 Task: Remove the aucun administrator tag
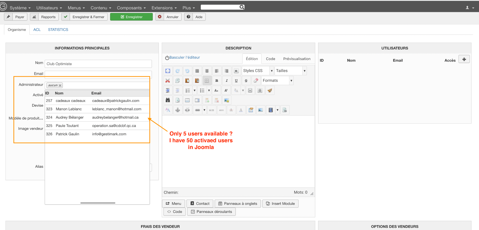click(60, 85)
